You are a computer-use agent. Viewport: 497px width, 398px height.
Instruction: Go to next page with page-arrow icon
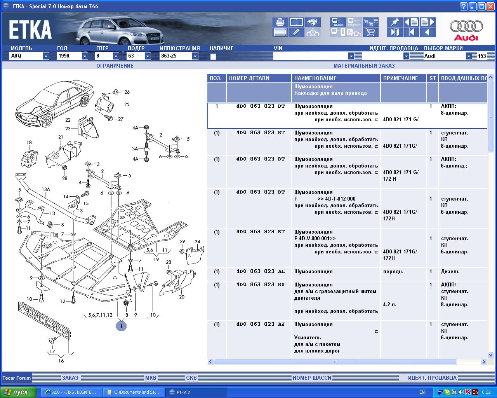pyautogui.click(x=427, y=22)
